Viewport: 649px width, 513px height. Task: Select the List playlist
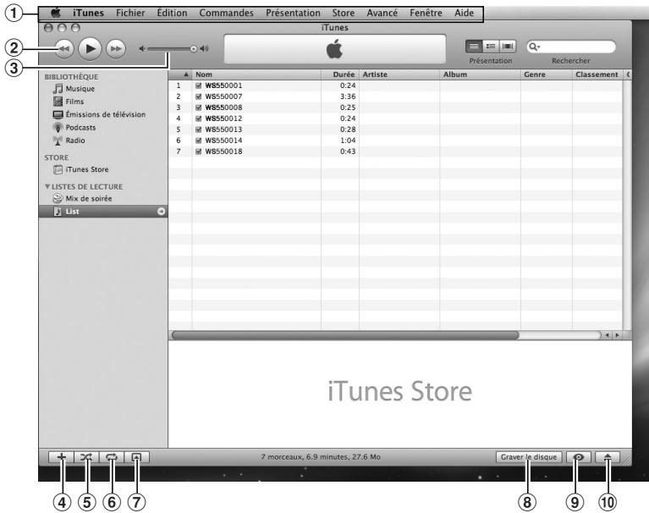point(103,212)
